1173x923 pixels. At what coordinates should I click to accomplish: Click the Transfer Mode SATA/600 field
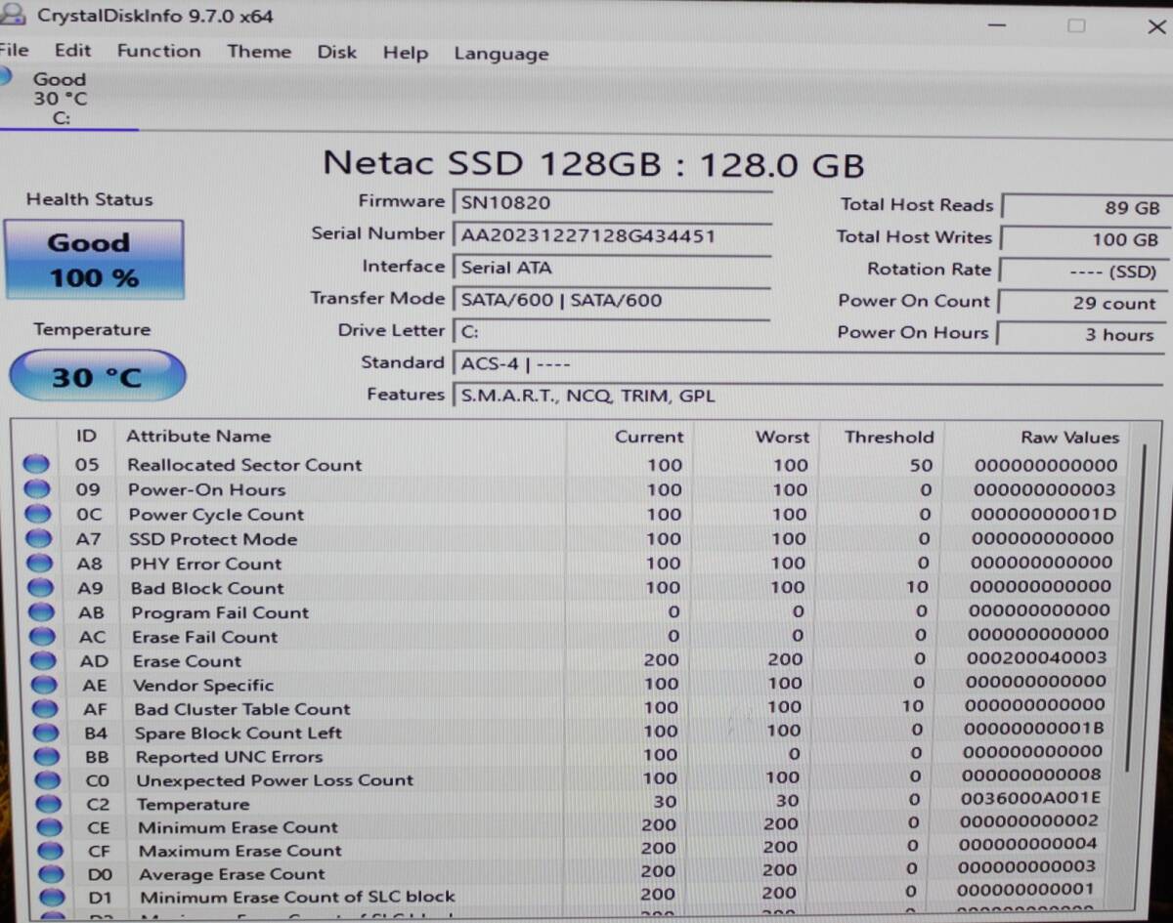pyautogui.click(x=611, y=300)
